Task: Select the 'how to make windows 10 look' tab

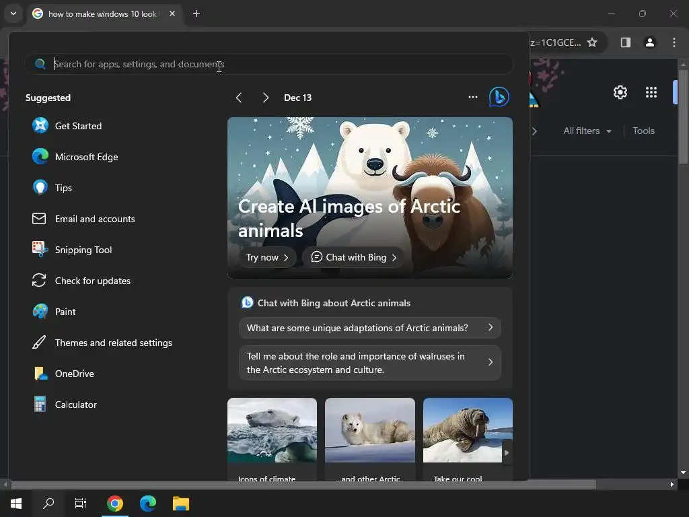Action: click(104, 13)
